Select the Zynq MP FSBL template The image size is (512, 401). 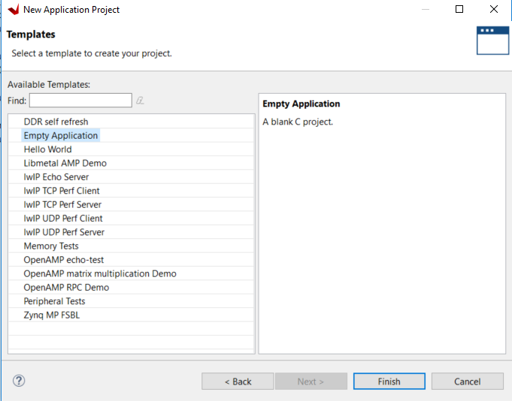pyautogui.click(x=51, y=315)
